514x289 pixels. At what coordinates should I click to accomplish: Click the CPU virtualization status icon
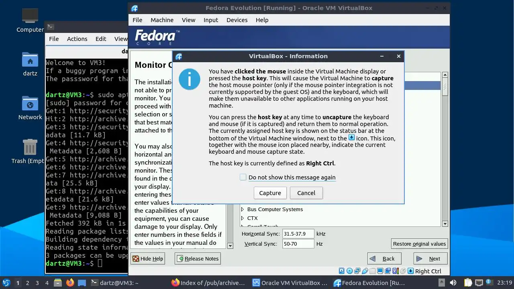coord(396,271)
